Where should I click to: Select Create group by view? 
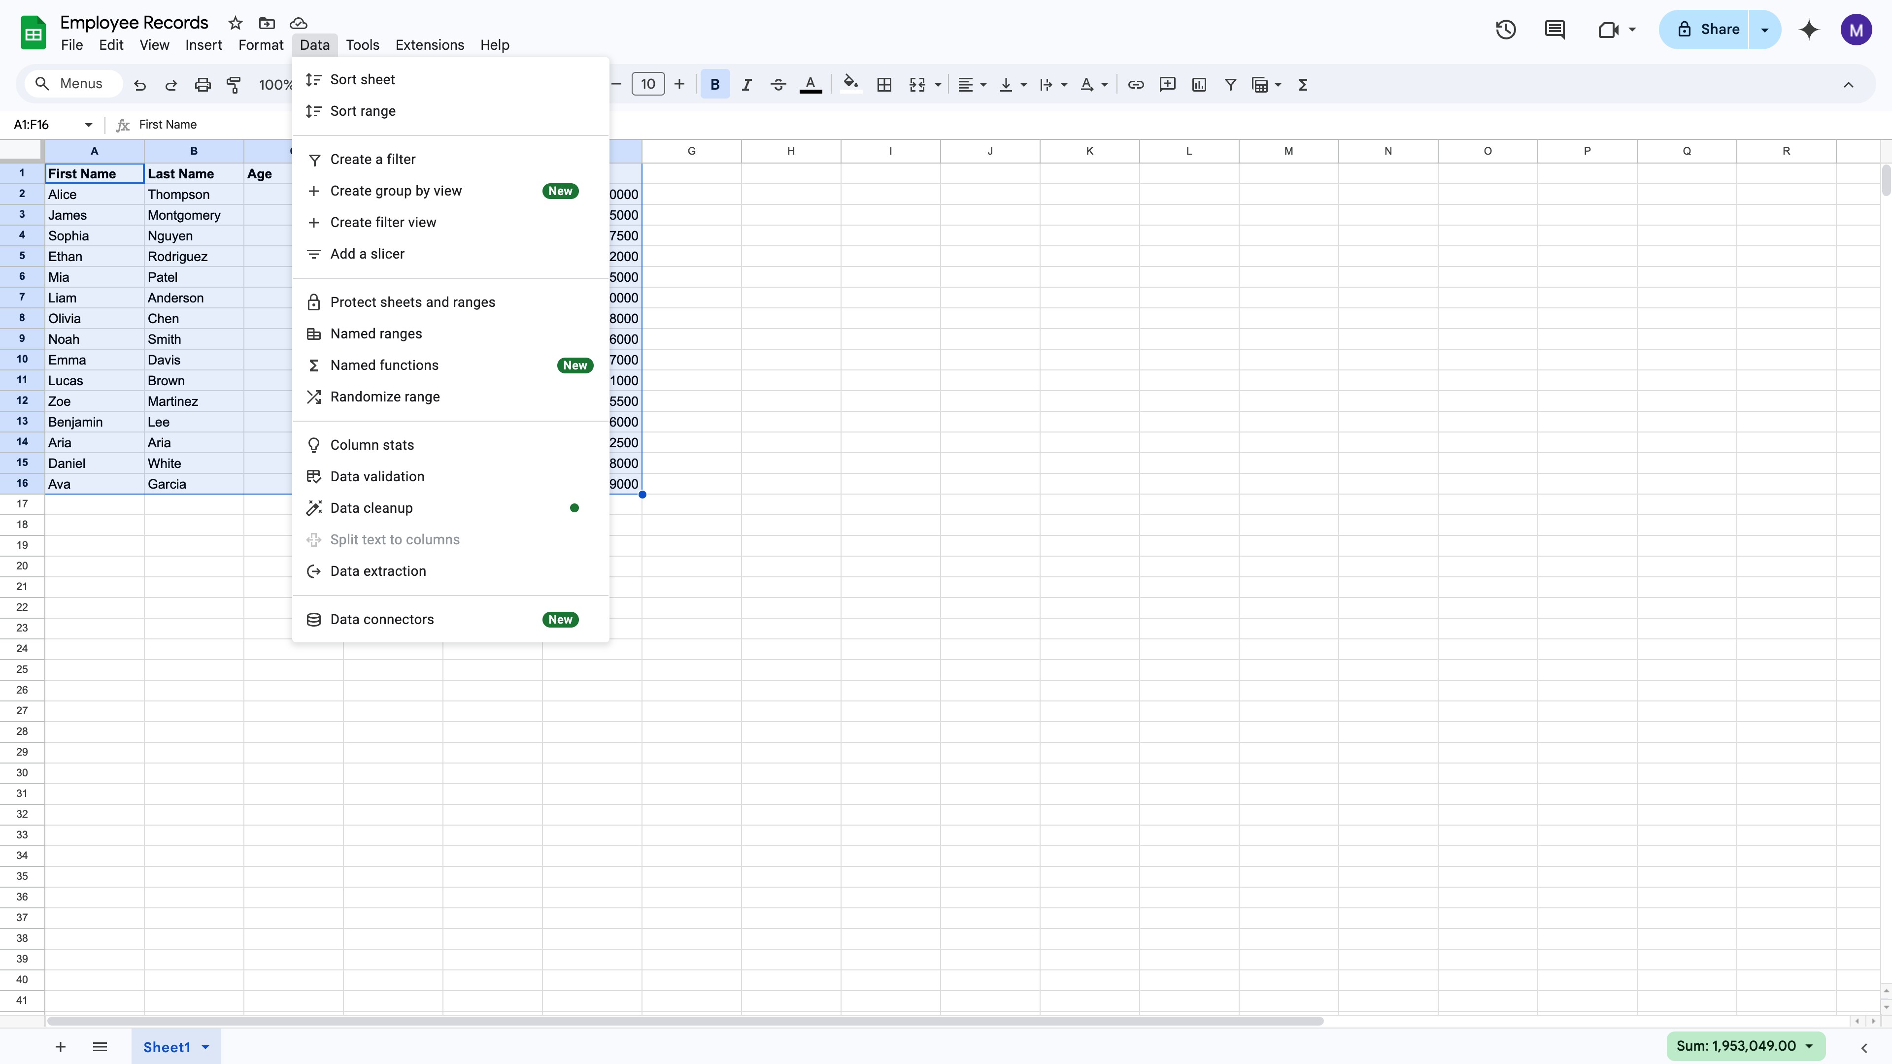coord(450,191)
